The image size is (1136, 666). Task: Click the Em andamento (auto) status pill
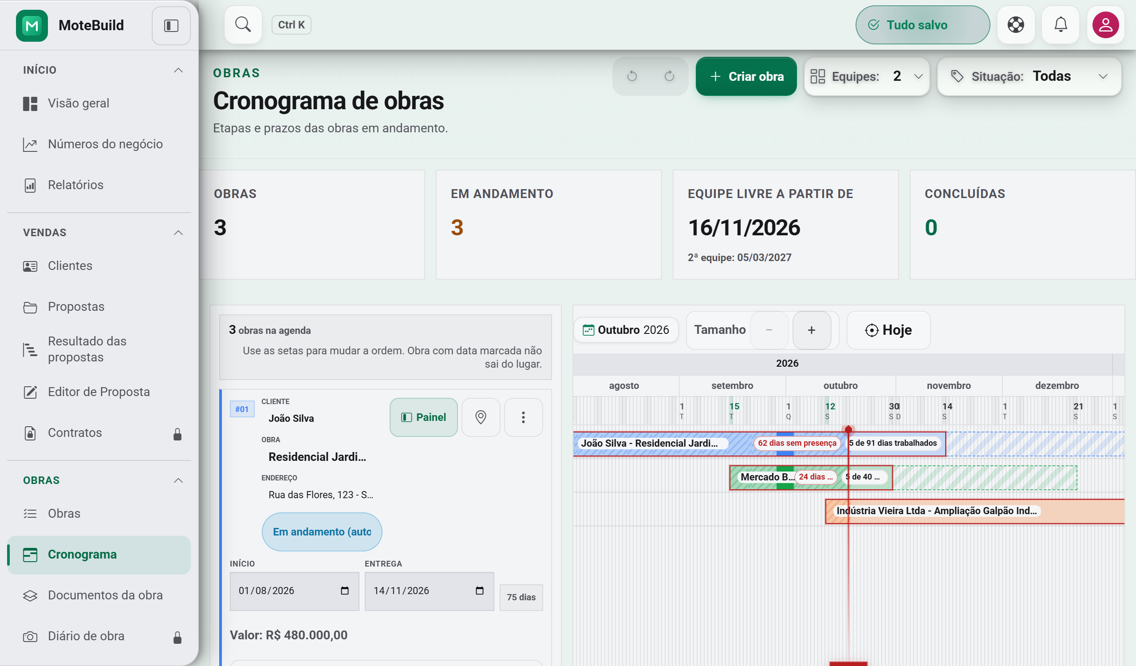tap(322, 532)
